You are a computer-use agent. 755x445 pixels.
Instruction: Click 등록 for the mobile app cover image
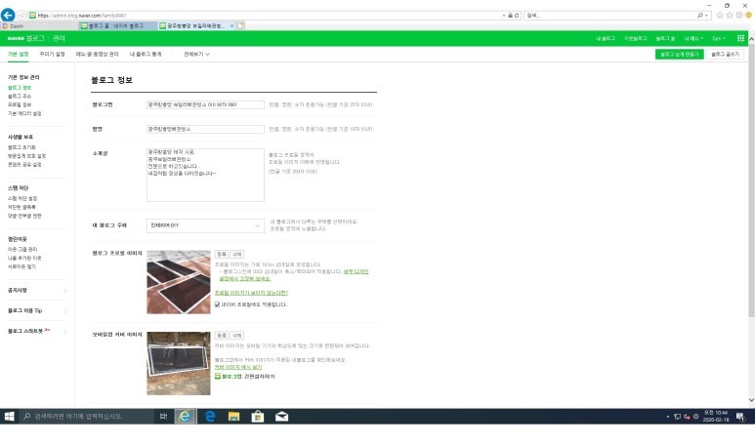pos(221,336)
